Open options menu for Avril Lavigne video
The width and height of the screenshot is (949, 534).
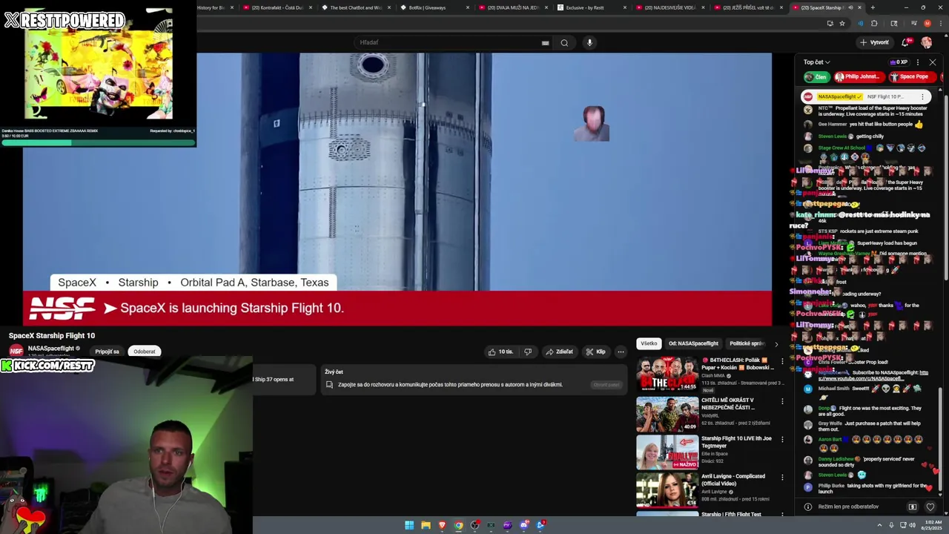[x=781, y=478]
